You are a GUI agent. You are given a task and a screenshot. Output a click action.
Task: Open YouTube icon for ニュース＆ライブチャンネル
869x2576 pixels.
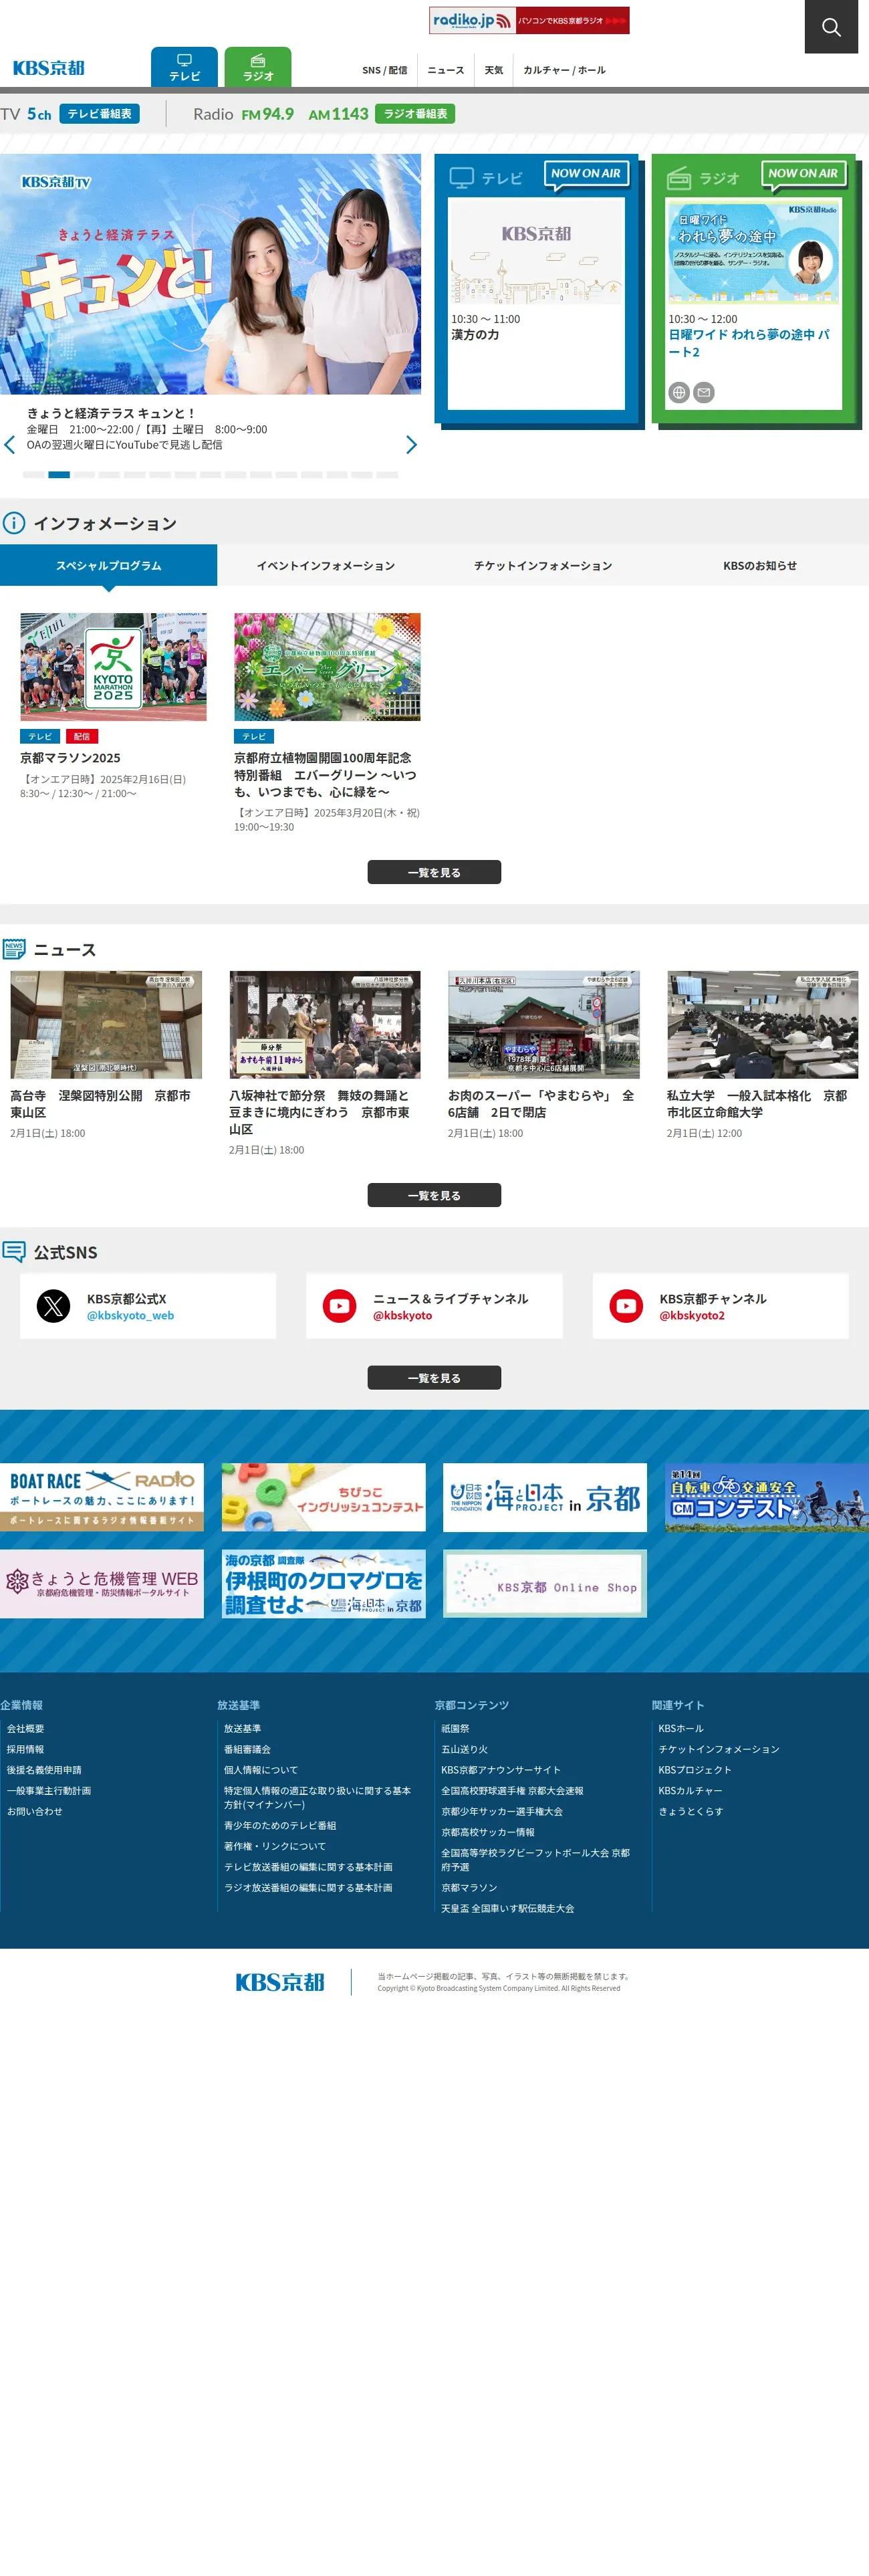[x=340, y=1306]
